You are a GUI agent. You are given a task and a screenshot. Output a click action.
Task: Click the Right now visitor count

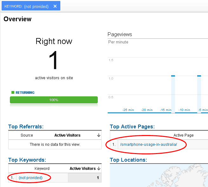click(54, 60)
